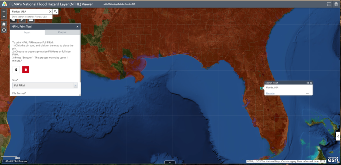Open the collapsed side panel handle on right edge
This screenshot has width=341, height=165.
pyautogui.click(x=338, y=136)
